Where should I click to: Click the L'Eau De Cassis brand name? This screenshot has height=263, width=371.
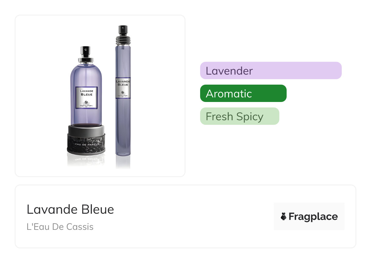click(60, 227)
